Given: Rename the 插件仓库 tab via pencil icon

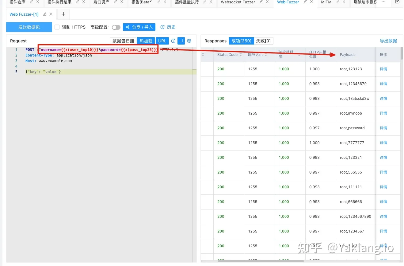Looking at the screenshot, I should pyautogui.click(x=32, y=2).
